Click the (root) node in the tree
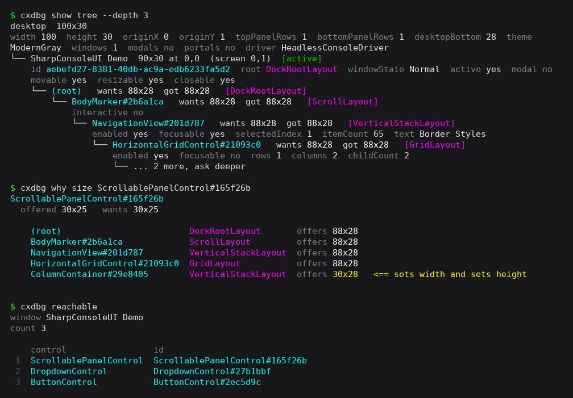 67,91
